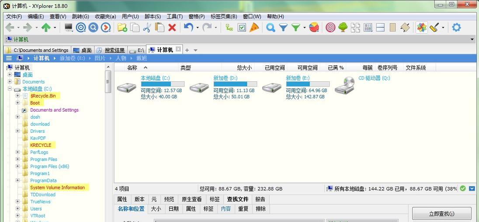Expand the Users folder node
This screenshot has height=222, width=479.
(x=17, y=209)
